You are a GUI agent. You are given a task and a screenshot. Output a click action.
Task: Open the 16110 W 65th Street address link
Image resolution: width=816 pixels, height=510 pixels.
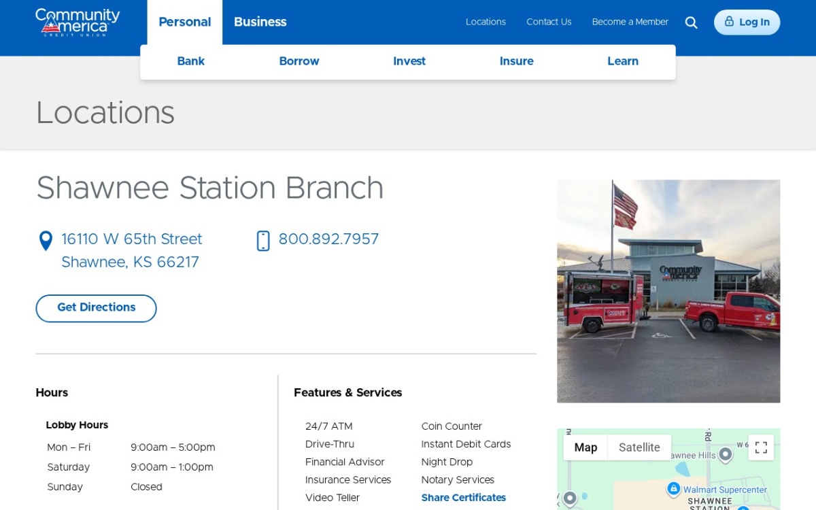coord(132,251)
